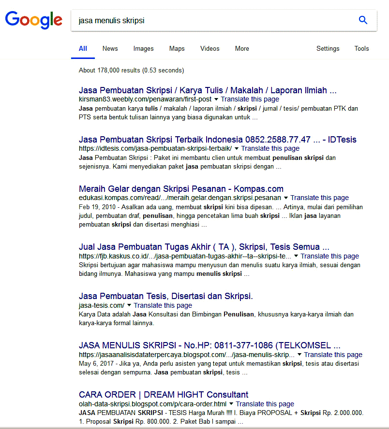389x429 pixels.
Task: Open the Videos results tab
Action: 209,48
